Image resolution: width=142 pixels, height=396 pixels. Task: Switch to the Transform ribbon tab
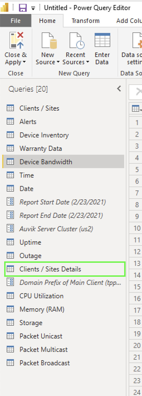[85, 21]
